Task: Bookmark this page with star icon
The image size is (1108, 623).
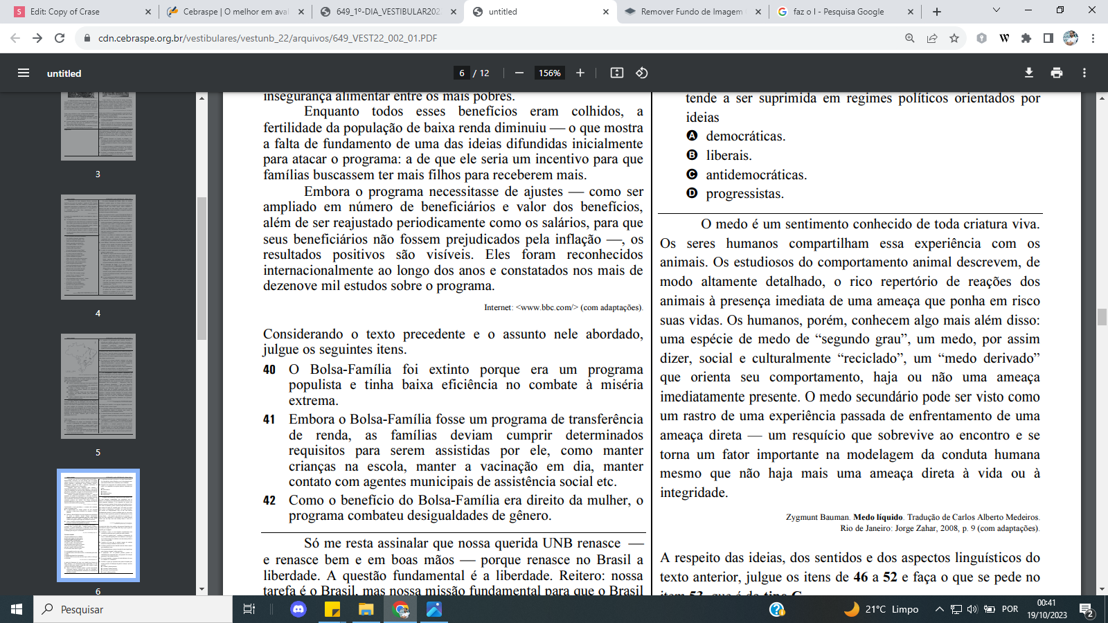Action: coord(954,38)
